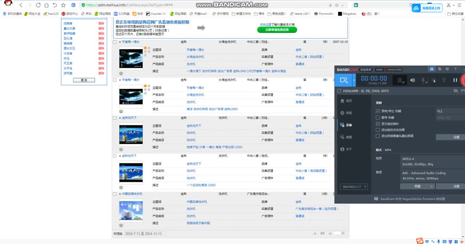Click Bandicam lock icon in title bar
Viewport: 465px width, 244px height.
[x=432, y=69]
